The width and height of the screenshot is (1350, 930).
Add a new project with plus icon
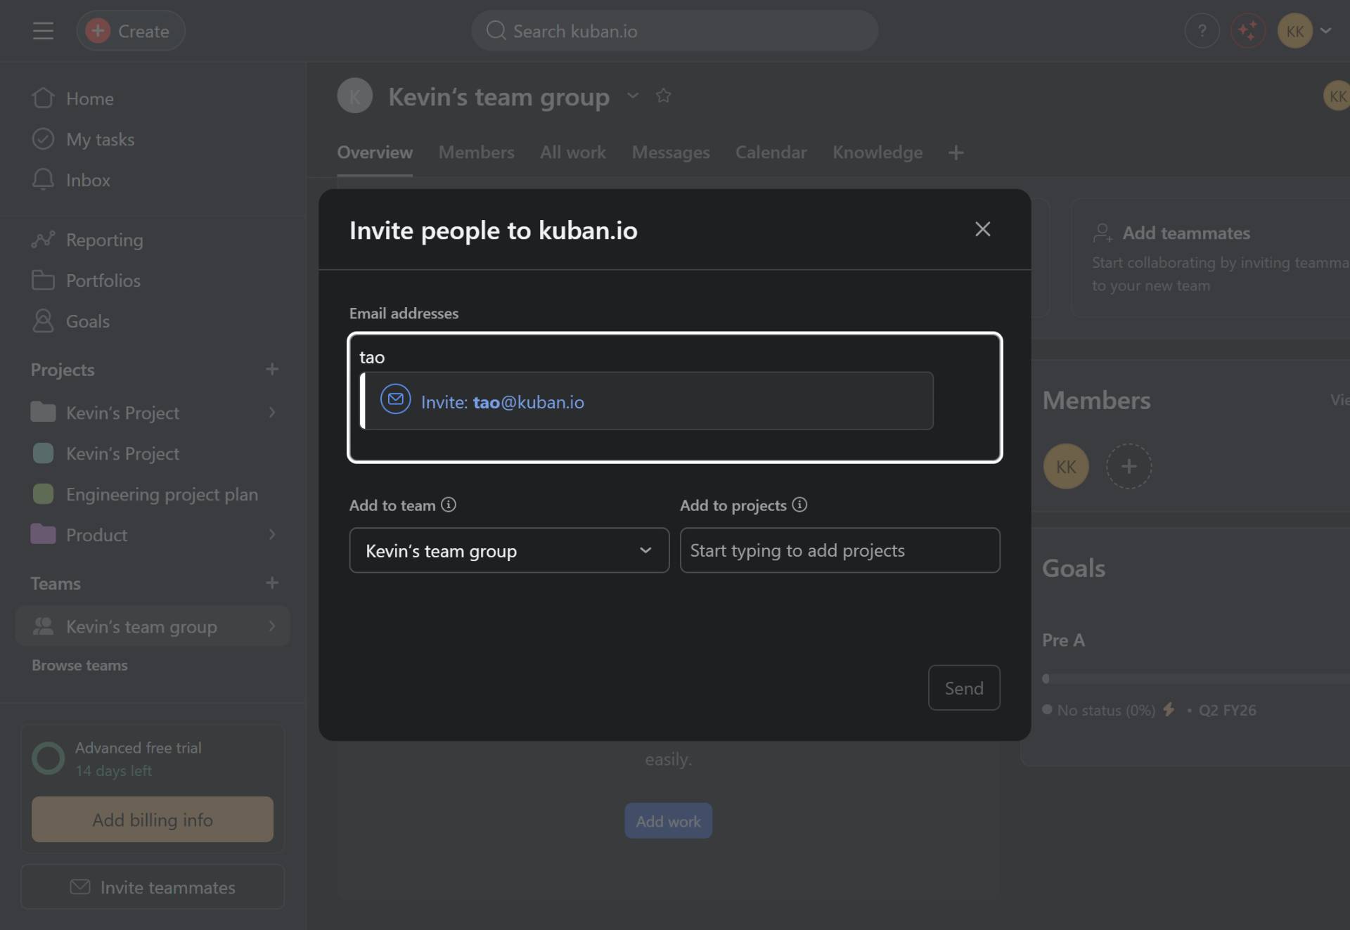pyautogui.click(x=272, y=369)
